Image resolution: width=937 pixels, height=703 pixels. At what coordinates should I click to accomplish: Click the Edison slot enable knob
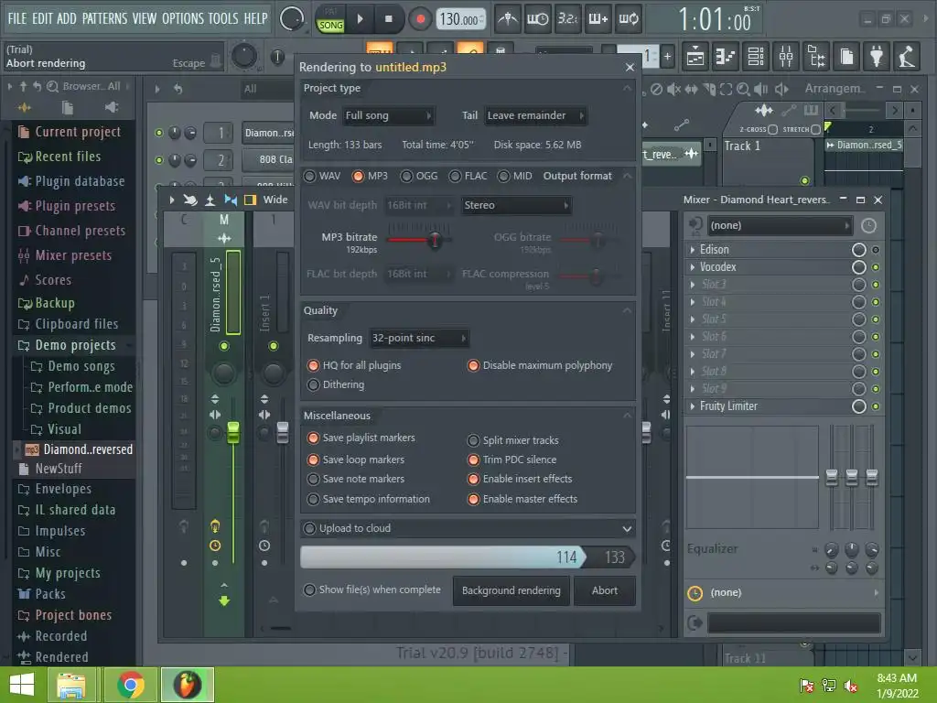tap(858, 250)
